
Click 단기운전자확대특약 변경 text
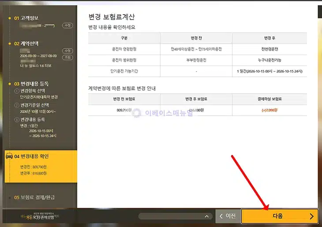[39, 97]
